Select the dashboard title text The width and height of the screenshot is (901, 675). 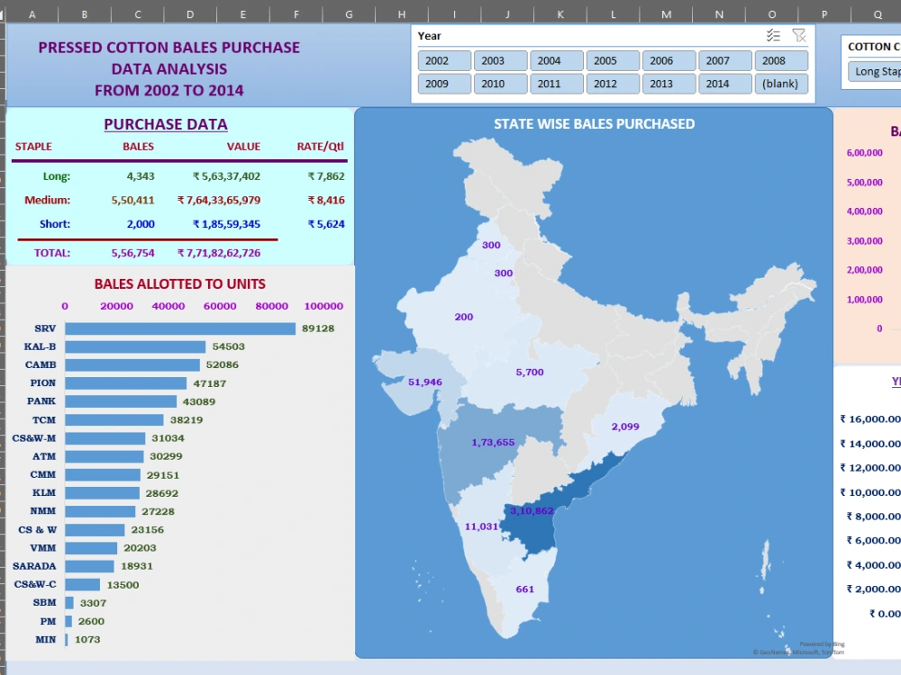coord(169,69)
